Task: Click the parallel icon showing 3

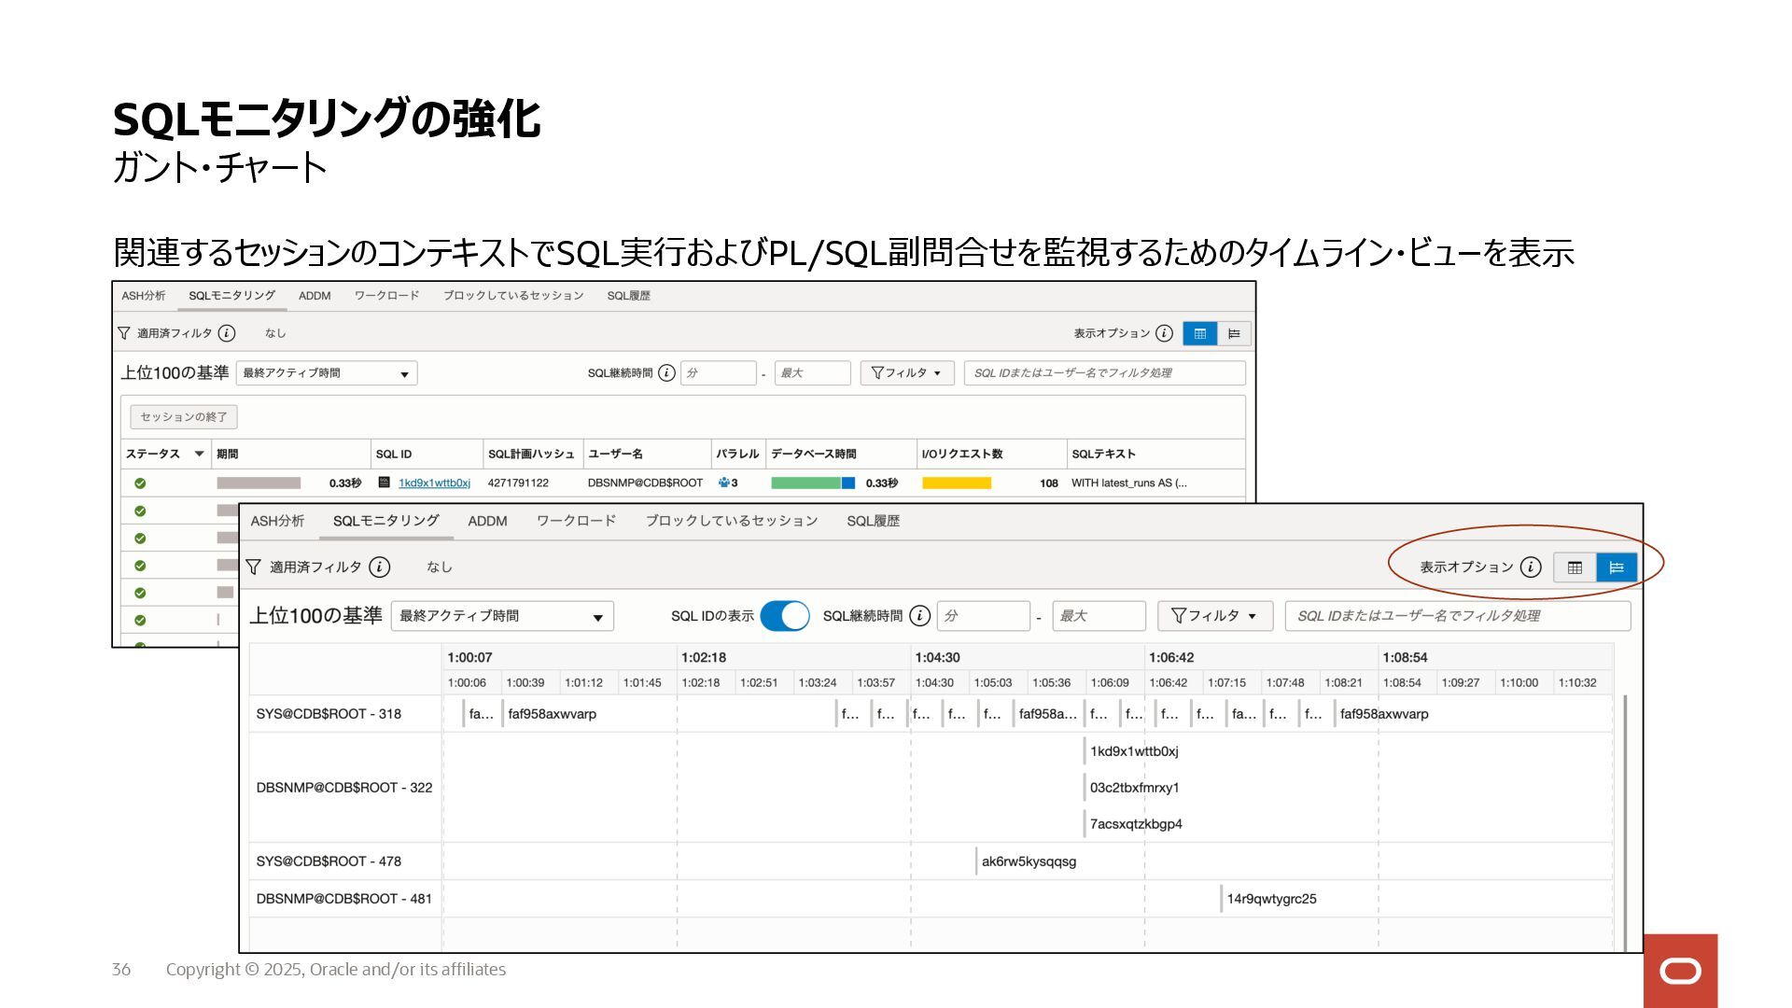Action: click(x=724, y=483)
